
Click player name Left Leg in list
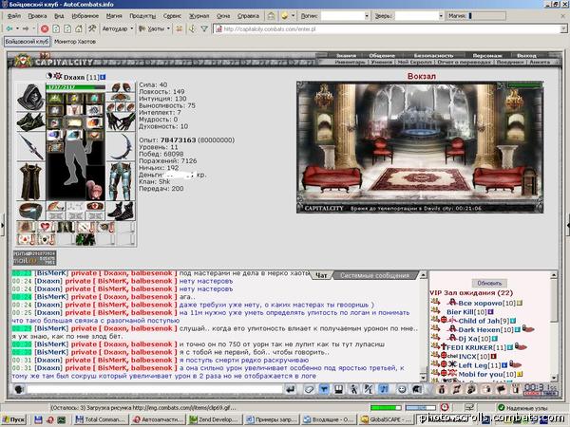474,365
